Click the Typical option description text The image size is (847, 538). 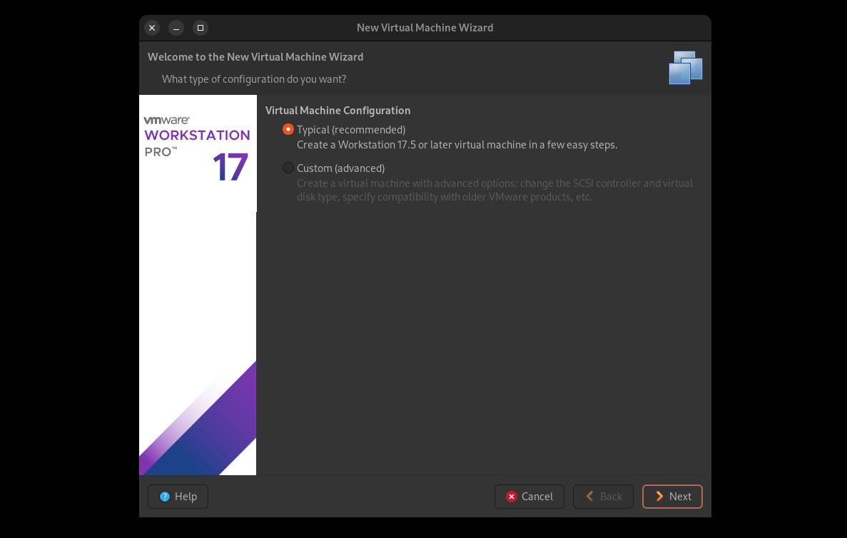tap(457, 145)
